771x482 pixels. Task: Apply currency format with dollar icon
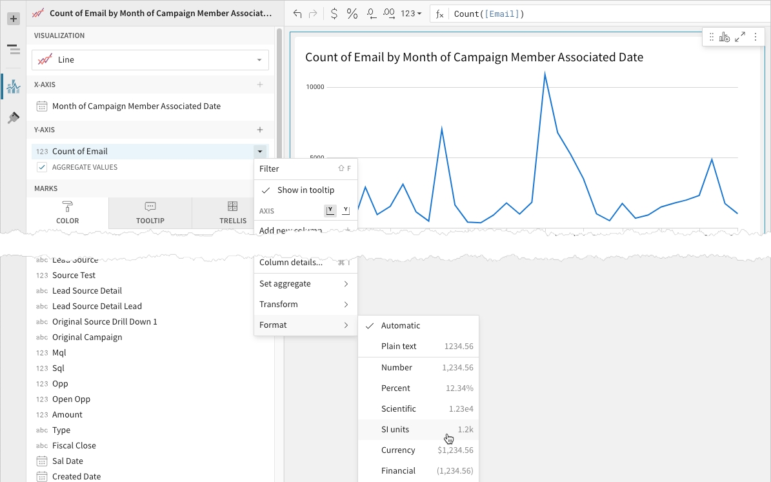tap(334, 14)
